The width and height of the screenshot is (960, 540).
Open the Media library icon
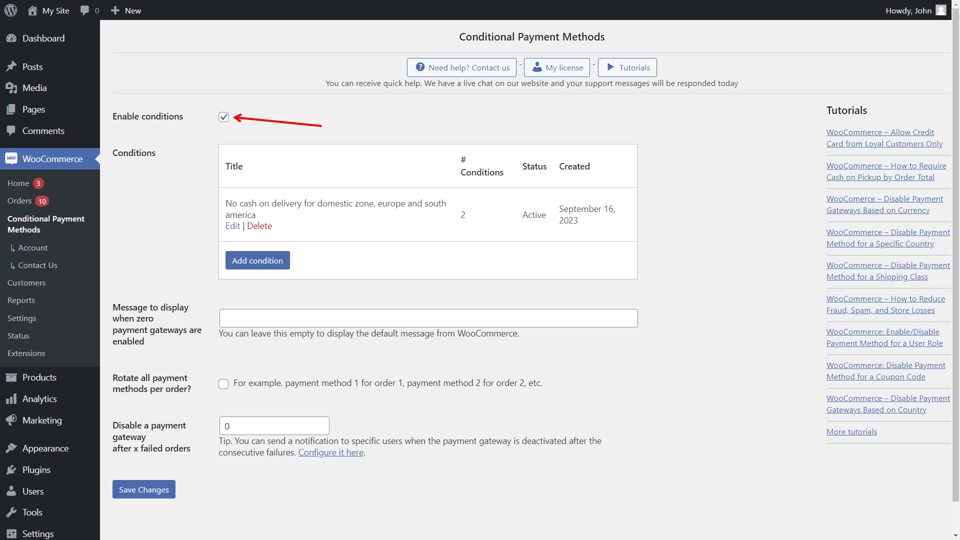pos(11,87)
